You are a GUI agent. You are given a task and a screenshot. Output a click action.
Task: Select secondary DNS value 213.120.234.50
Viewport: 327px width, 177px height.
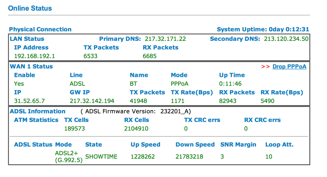point(286,39)
